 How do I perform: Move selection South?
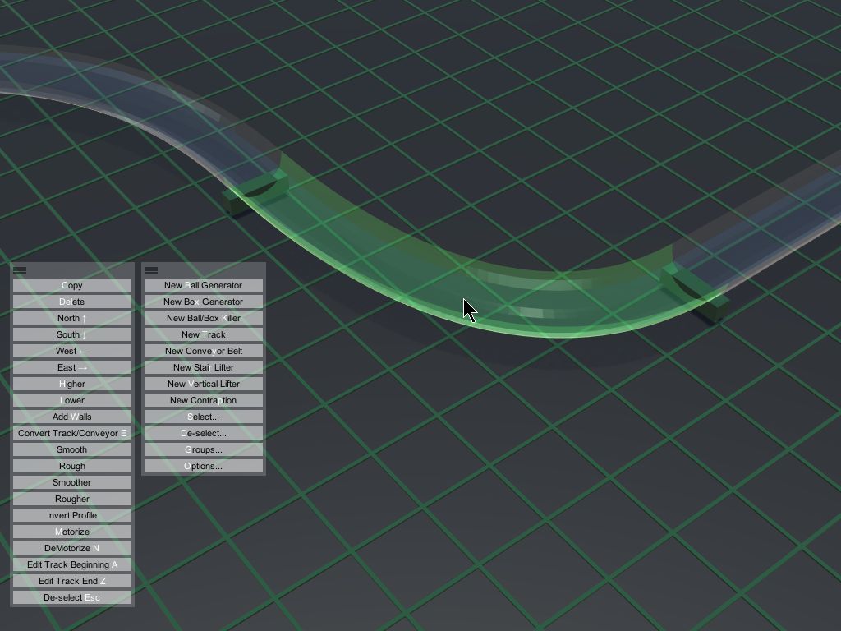tap(72, 335)
